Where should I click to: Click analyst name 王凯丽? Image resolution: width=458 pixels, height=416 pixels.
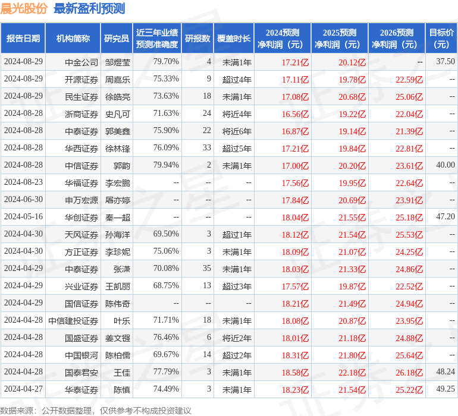coord(117,286)
